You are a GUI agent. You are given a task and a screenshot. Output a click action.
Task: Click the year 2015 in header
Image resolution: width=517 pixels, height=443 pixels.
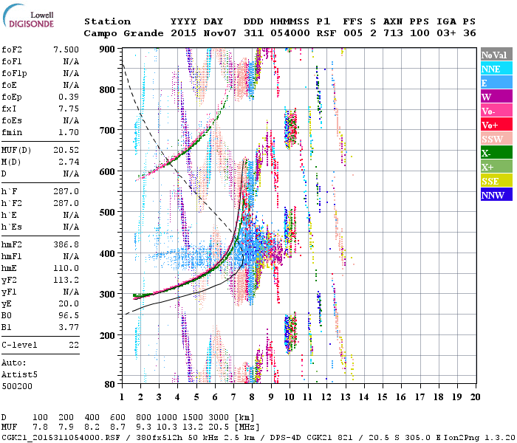[183, 33]
